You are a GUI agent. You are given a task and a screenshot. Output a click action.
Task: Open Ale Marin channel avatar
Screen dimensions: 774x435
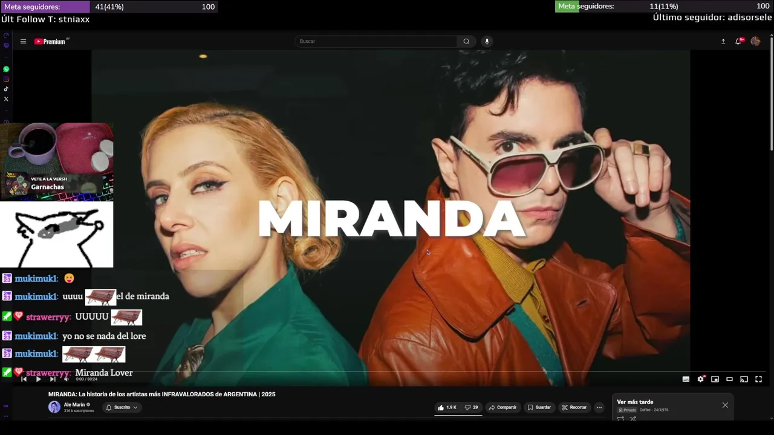point(54,407)
